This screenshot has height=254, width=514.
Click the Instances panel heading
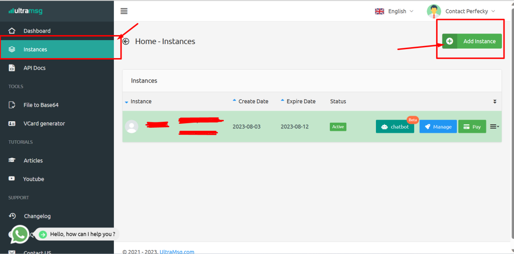click(x=144, y=81)
